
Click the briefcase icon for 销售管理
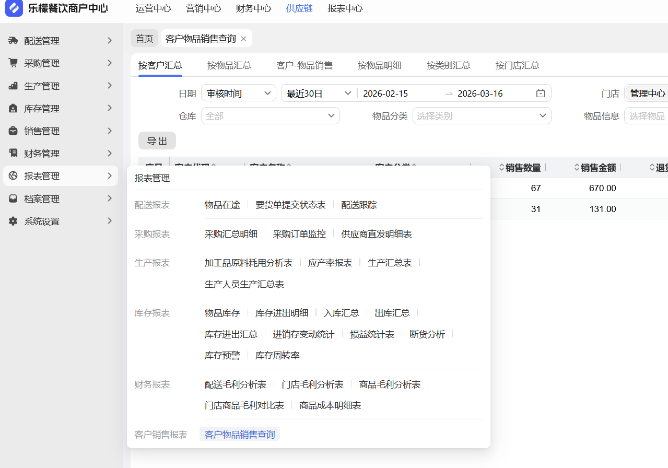[13, 131]
